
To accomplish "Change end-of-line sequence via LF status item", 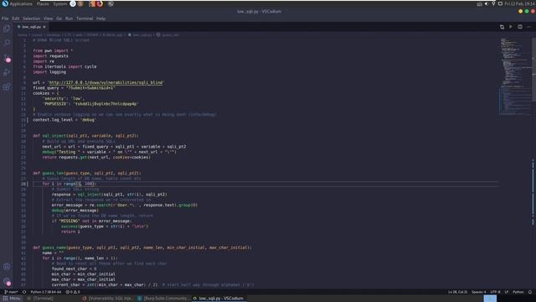I will tap(507, 292).
